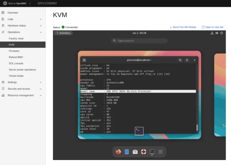Show all applications grid in dock
This screenshot has width=231, height=165.
(x=161, y=152)
